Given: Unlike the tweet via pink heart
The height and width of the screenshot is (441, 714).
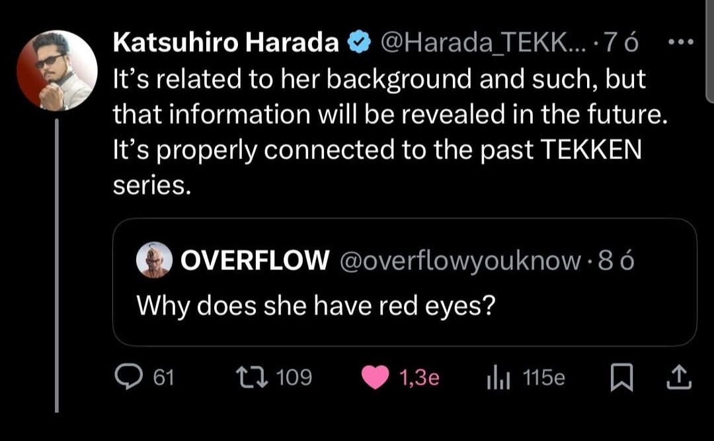Looking at the screenshot, I should coord(377,377).
